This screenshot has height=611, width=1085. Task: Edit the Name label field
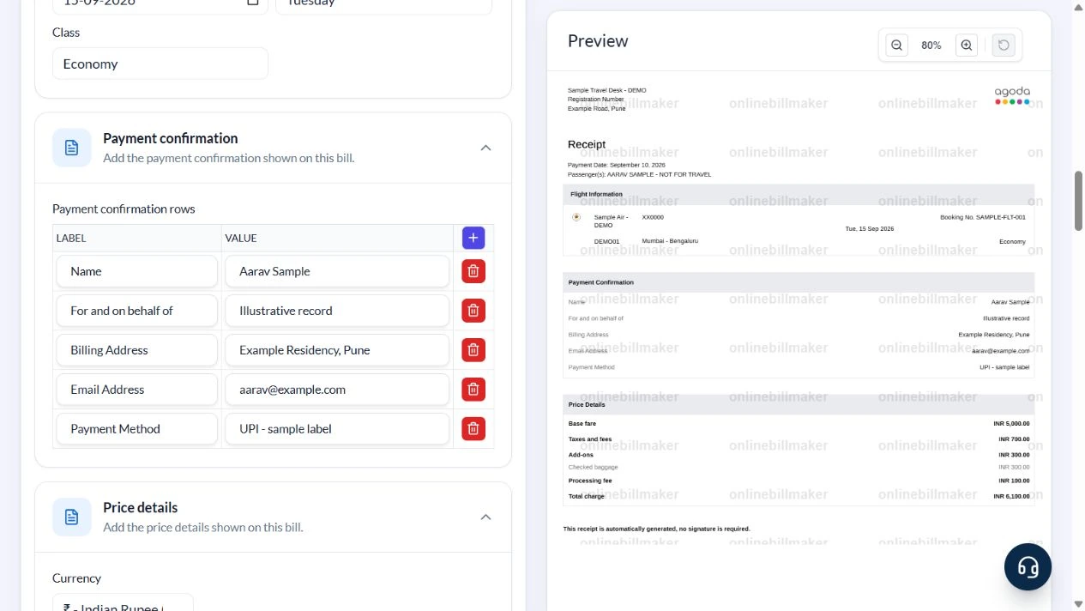(x=137, y=271)
